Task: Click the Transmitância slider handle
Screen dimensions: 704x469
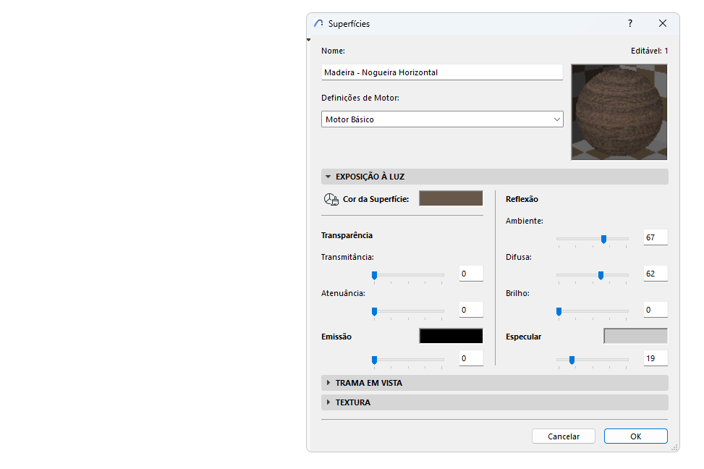Action: [x=374, y=275]
